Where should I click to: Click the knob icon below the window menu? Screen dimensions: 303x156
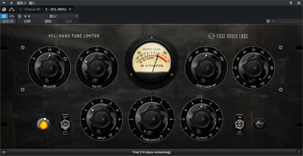coord(4,9)
